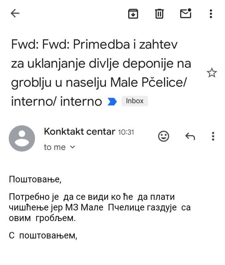Delete the email with trash icon
This screenshot has width=225, height=265.
(x=159, y=13)
